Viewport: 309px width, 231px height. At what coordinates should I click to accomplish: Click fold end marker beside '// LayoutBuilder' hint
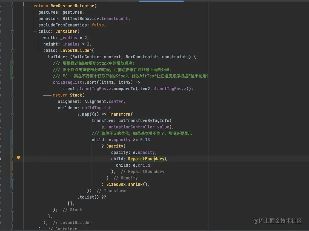pyautogui.click(x=13, y=223)
